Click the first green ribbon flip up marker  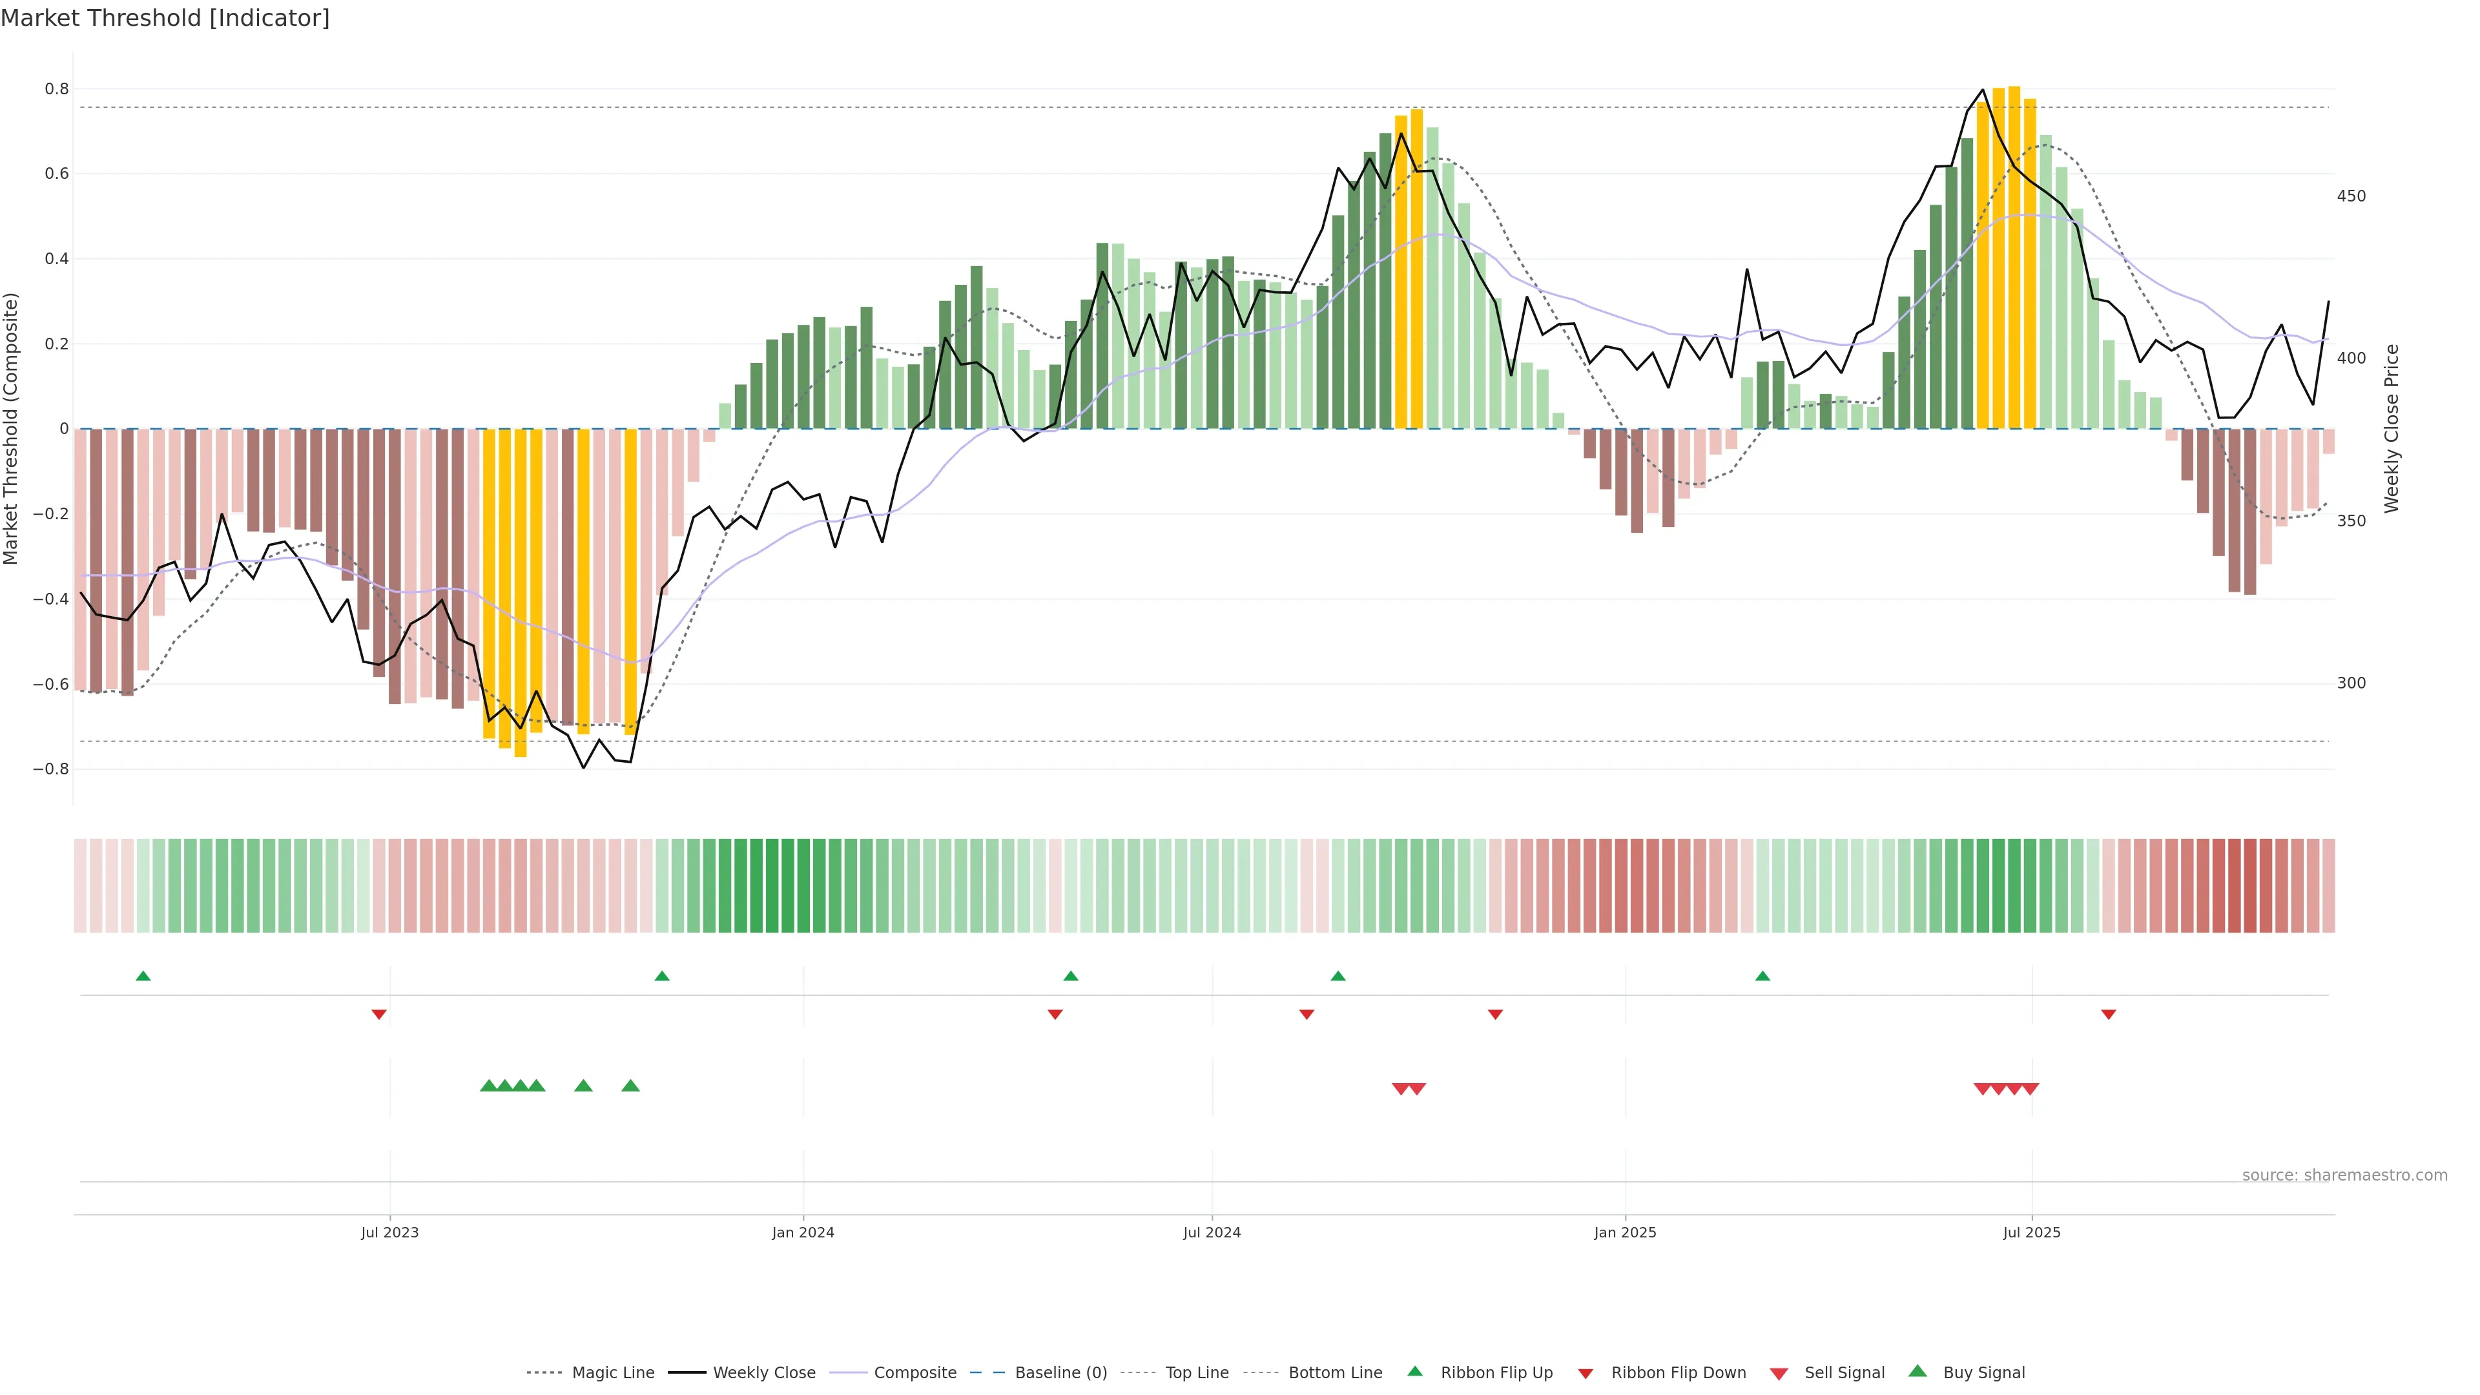[143, 976]
